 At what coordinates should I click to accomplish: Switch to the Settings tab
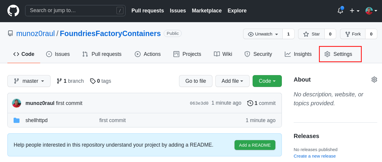pos(340,54)
